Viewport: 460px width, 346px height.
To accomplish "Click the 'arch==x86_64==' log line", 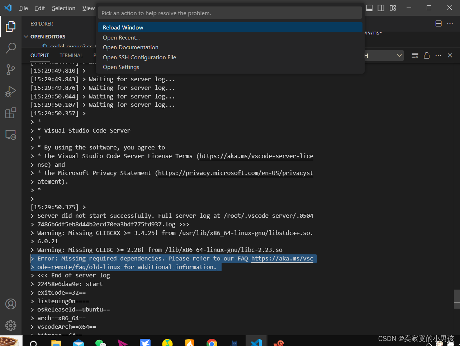I will [61, 318].
